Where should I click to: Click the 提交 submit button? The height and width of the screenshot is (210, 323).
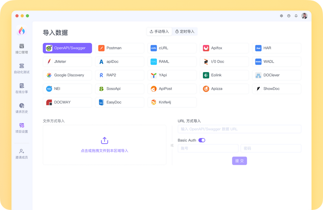click(x=239, y=161)
